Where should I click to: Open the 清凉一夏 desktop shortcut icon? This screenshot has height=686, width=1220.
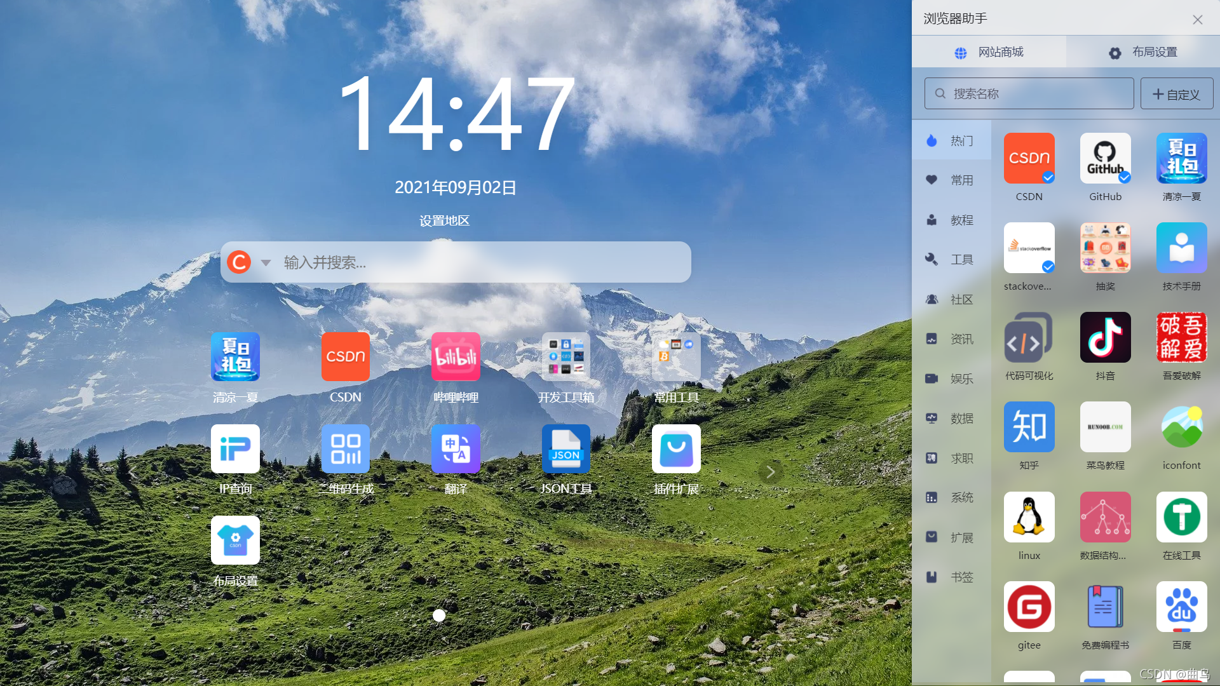tap(235, 356)
